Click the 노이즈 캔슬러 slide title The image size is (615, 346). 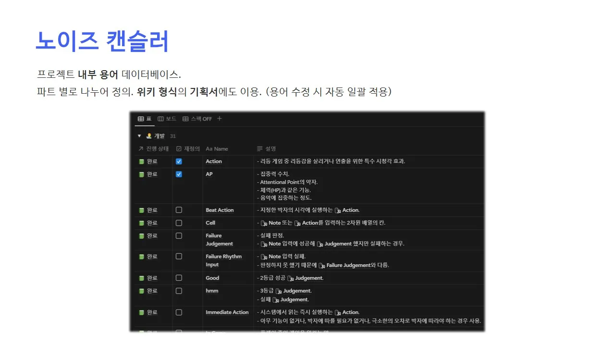pyautogui.click(x=102, y=41)
